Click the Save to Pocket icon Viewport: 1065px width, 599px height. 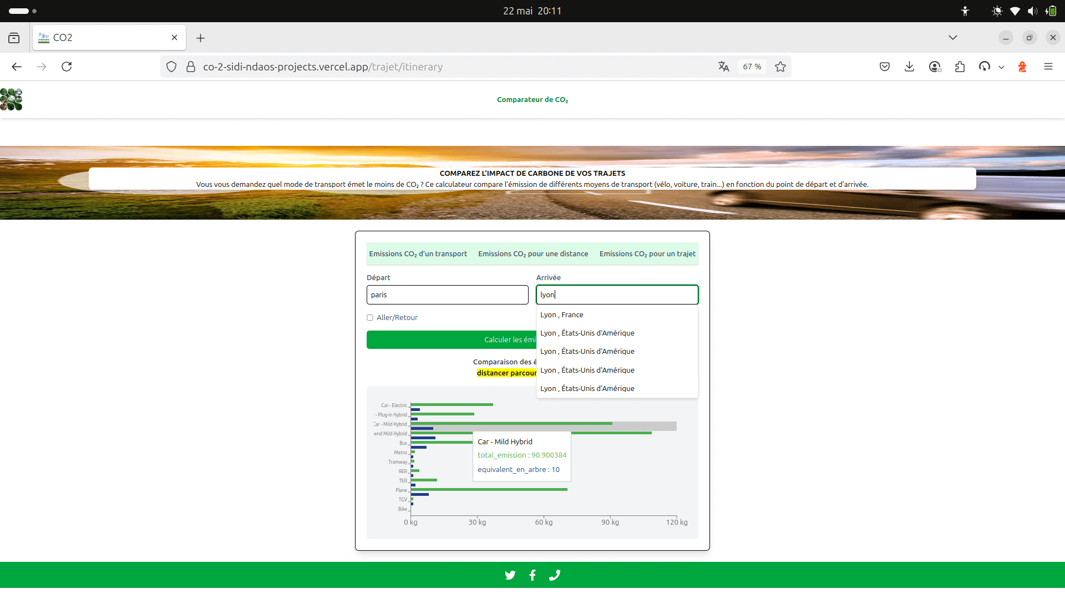885,67
